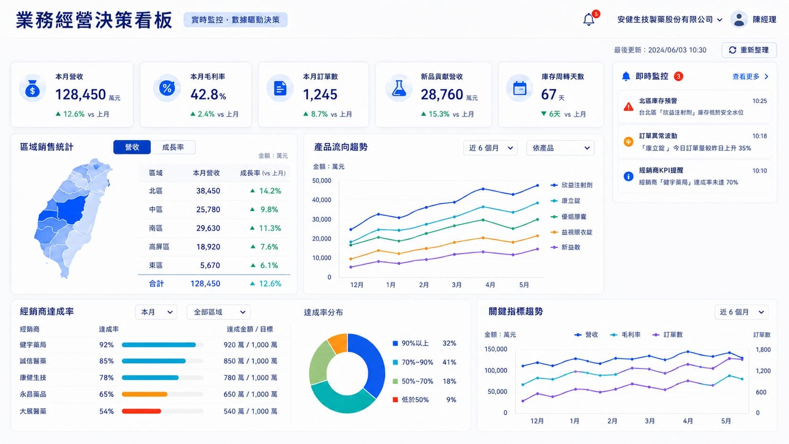Toggle 新益散 series in the legend
Viewport: 789px width, 444px height.
565,247
